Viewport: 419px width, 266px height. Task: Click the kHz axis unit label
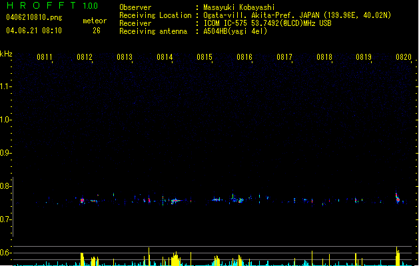6,54
